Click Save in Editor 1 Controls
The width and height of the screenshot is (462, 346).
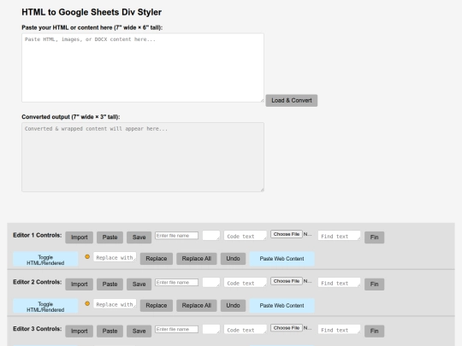[139, 238]
